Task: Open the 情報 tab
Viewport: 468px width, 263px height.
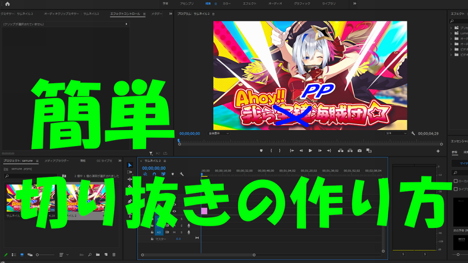Action: (83, 161)
